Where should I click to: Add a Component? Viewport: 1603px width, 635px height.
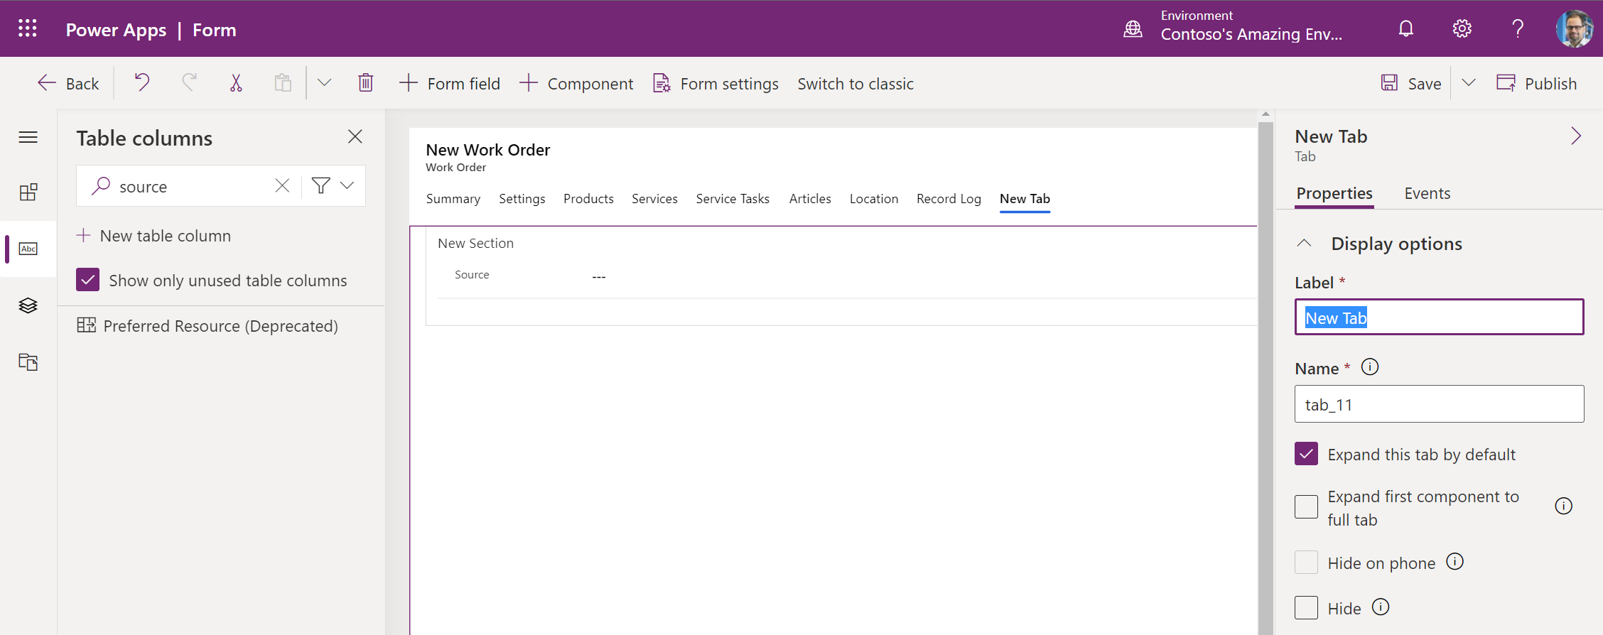(x=576, y=84)
